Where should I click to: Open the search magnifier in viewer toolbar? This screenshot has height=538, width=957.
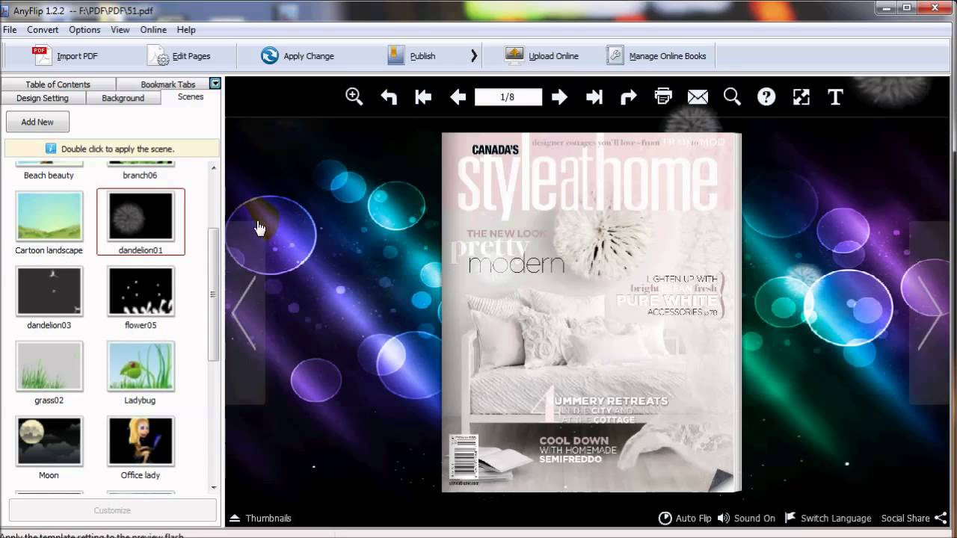click(x=732, y=96)
